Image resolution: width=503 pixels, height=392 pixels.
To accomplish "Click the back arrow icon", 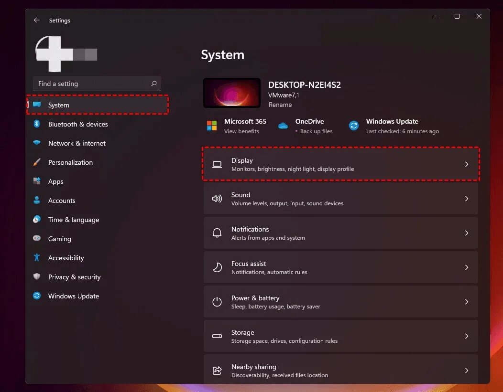I will (x=36, y=20).
